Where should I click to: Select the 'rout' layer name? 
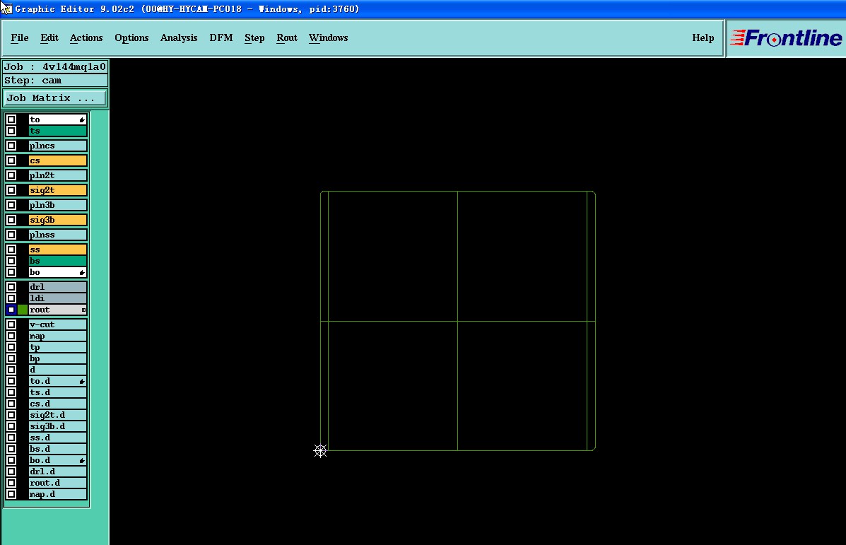click(x=58, y=310)
